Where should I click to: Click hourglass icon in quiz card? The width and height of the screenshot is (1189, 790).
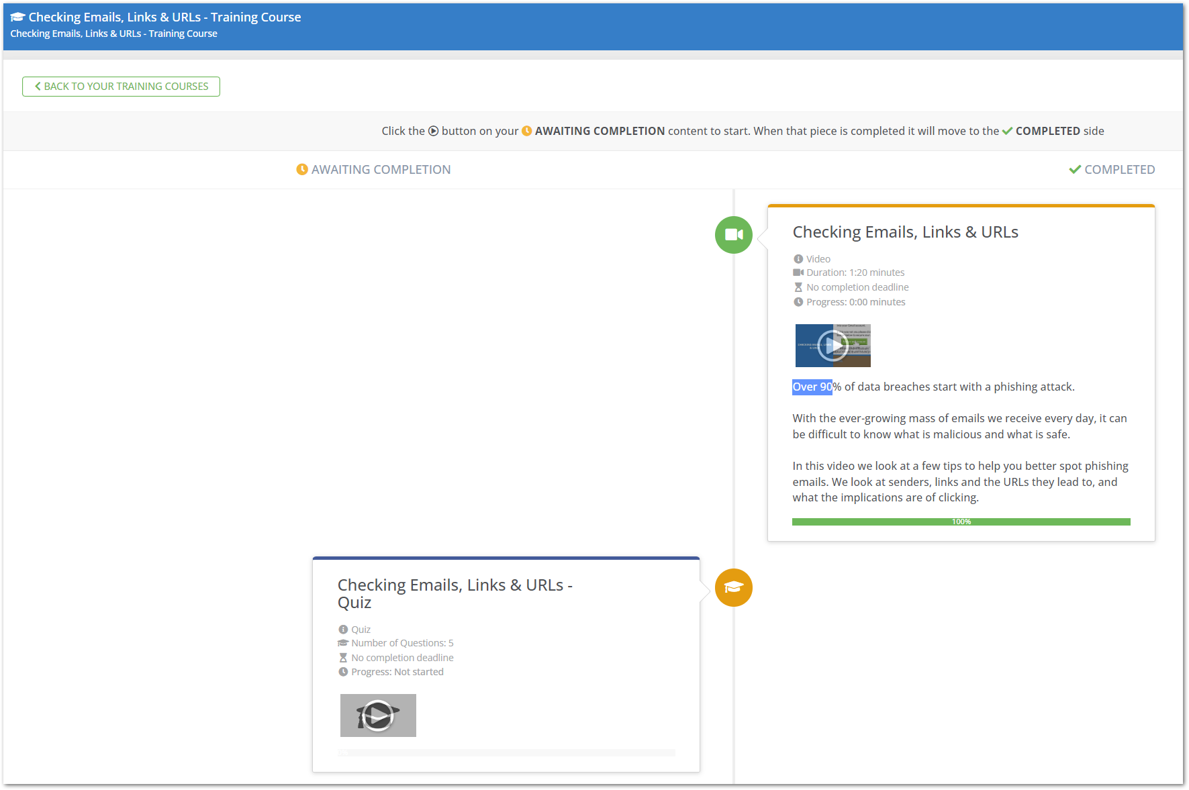[x=343, y=658]
